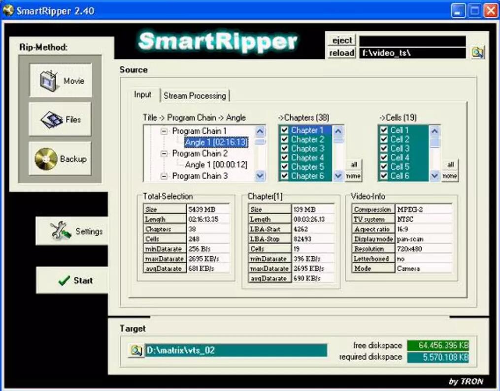Click the SmartRipper title bar app icon
This screenshot has width=500, height=391.
tap(8, 10)
